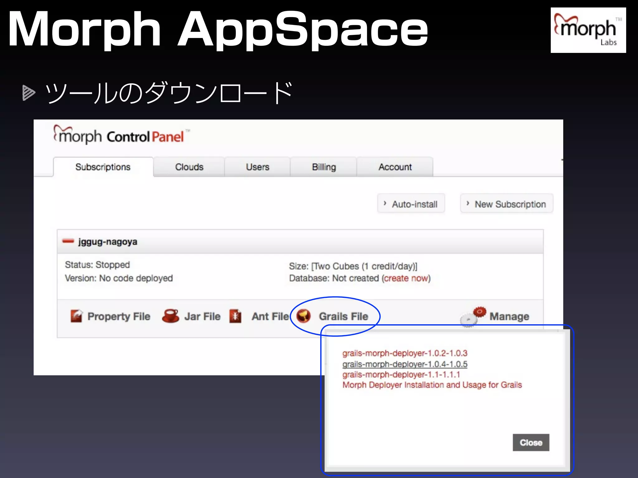Click the Ant File icon

(236, 316)
